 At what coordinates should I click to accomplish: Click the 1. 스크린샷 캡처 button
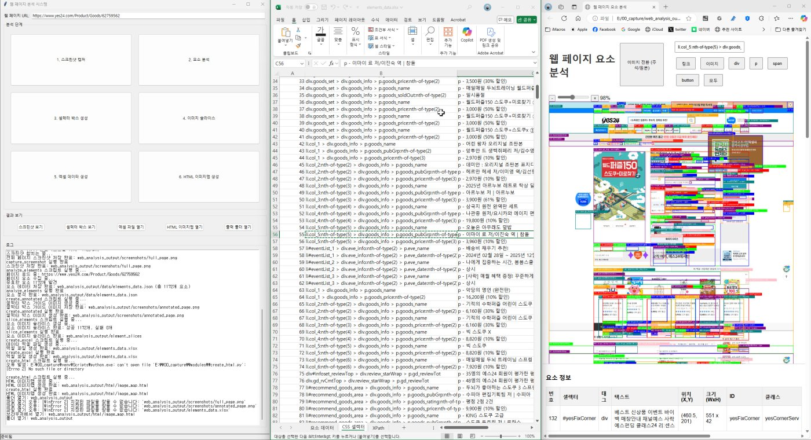pyautogui.click(x=72, y=60)
